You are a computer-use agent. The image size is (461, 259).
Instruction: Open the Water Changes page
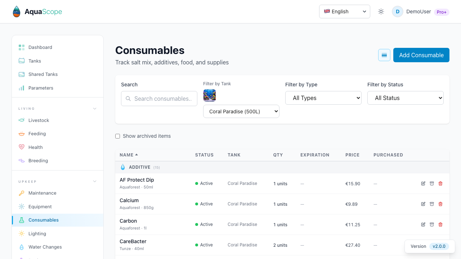coord(45,247)
